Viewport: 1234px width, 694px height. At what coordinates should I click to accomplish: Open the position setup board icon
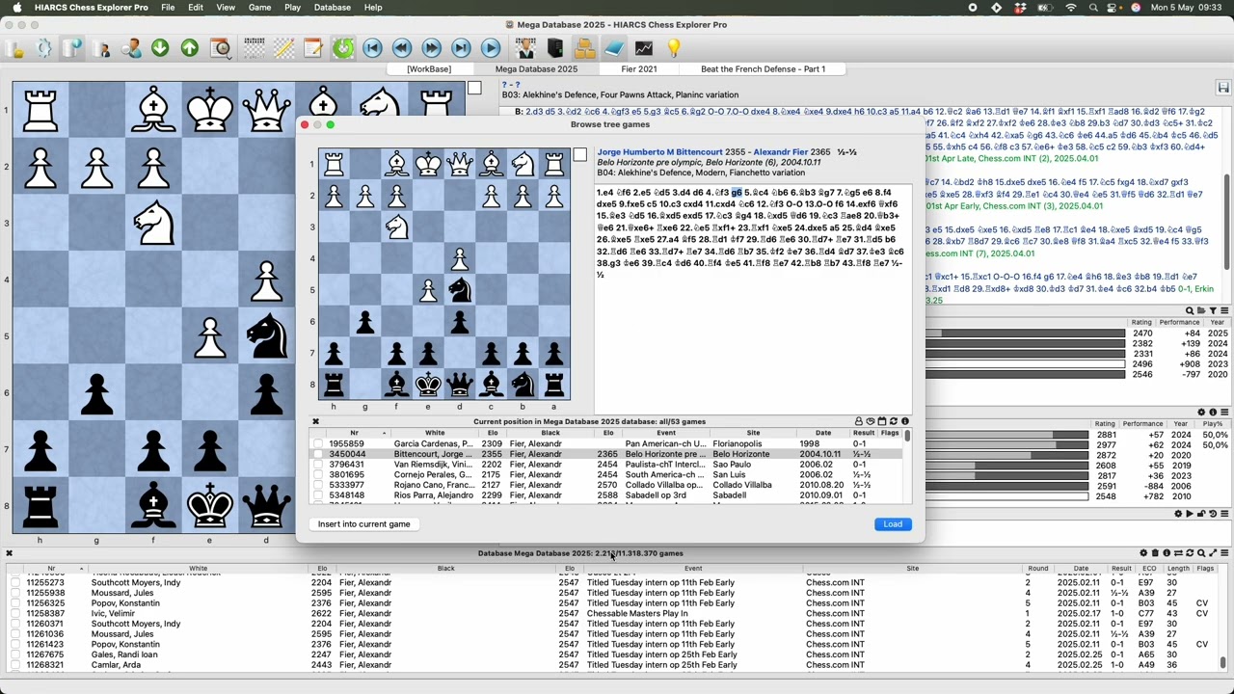(x=255, y=47)
